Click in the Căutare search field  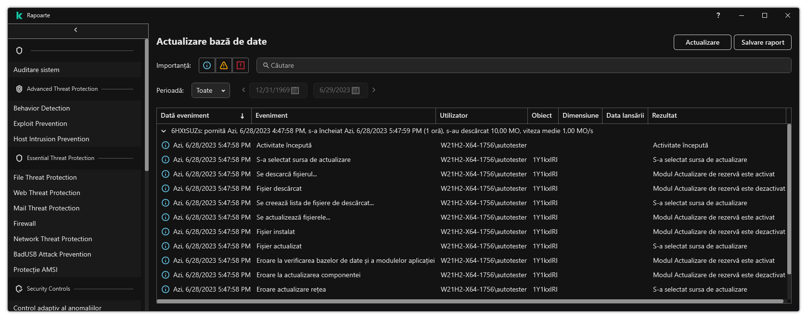pyautogui.click(x=524, y=65)
